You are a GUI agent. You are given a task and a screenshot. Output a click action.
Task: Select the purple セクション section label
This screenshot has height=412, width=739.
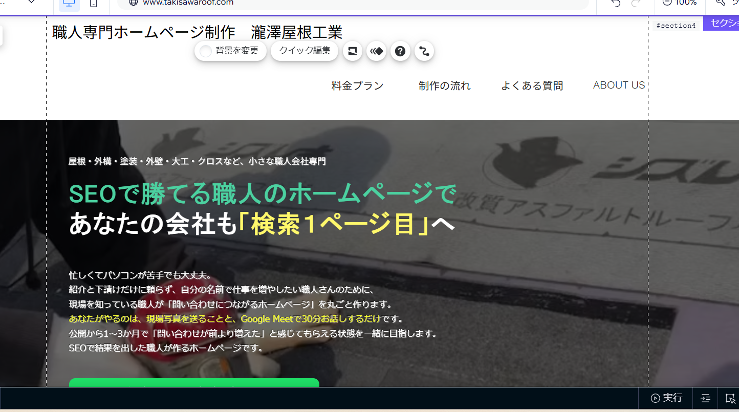coord(722,24)
